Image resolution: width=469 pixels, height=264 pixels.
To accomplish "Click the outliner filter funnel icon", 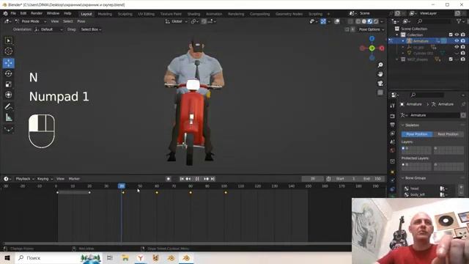I will [x=459, y=21].
